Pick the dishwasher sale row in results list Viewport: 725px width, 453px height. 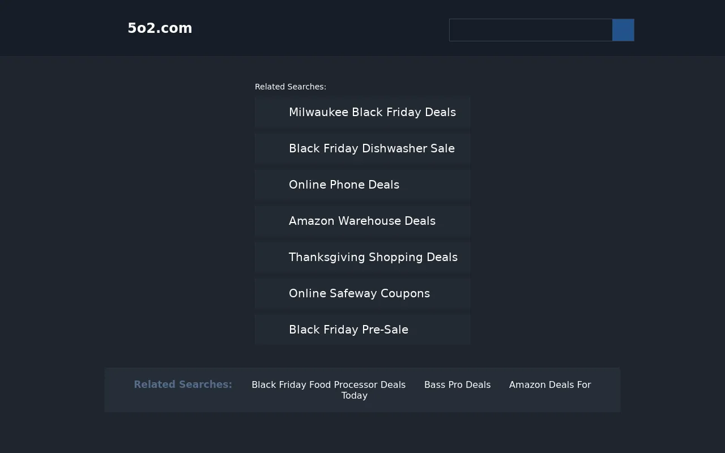pos(362,148)
